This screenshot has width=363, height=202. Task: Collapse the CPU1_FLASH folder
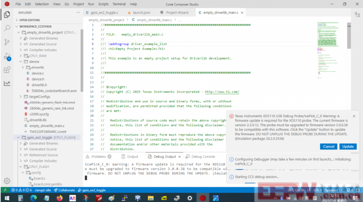tap(21, 166)
